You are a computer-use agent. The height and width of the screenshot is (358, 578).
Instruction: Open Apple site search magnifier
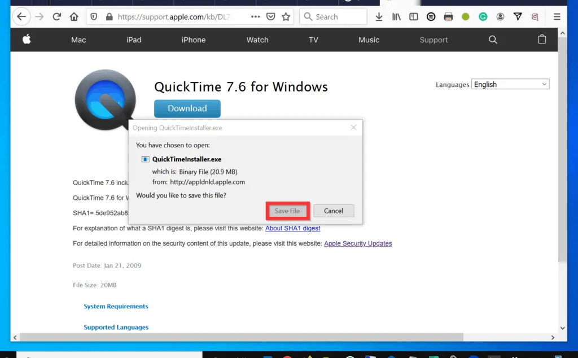(x=493, y=40)
